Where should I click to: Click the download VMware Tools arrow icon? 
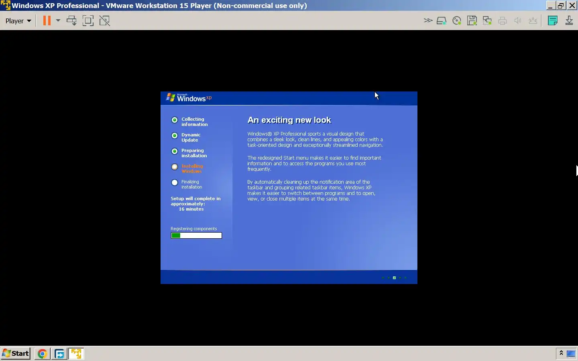[569, 21]
